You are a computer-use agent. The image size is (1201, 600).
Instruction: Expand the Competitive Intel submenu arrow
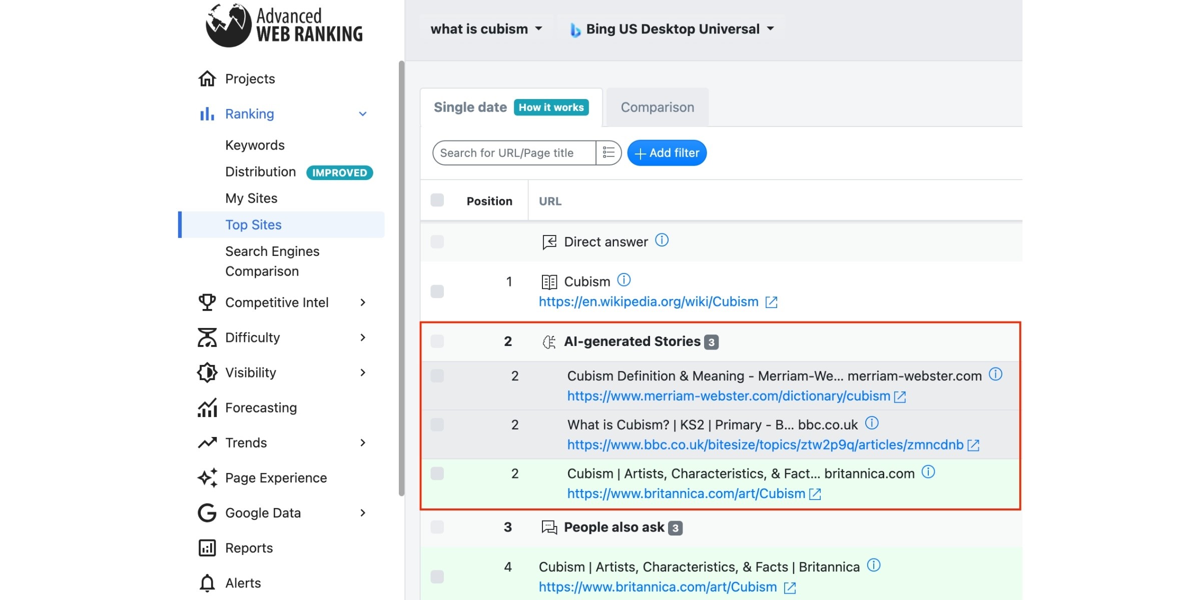[363, 302]
